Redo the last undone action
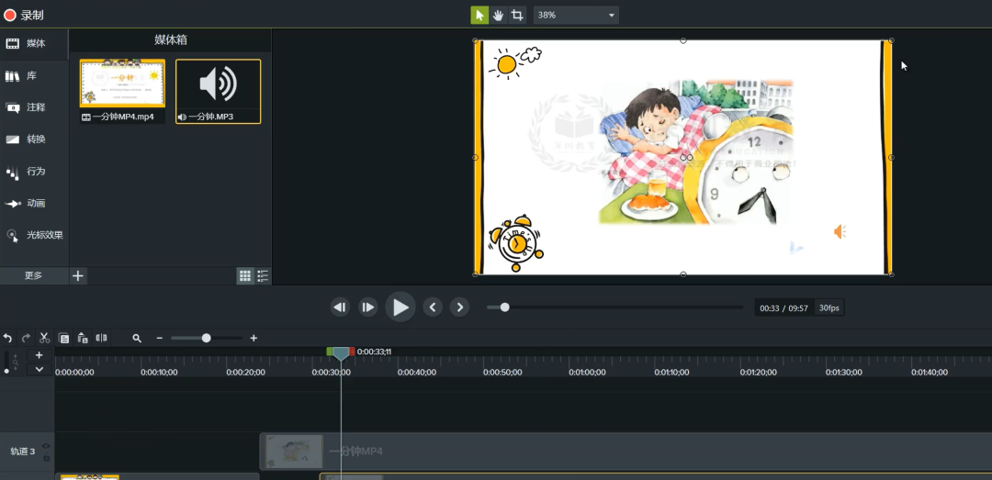992x480 pixels. (x=26, y=339)
